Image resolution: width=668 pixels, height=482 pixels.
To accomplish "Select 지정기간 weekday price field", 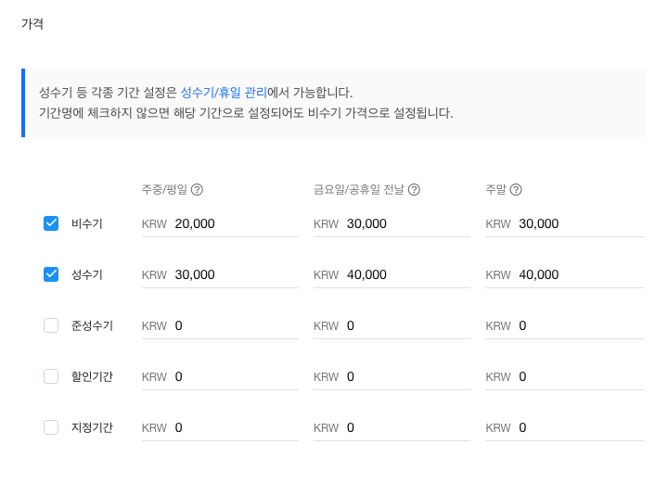I will pyautogui.click(x=232, y=427).
